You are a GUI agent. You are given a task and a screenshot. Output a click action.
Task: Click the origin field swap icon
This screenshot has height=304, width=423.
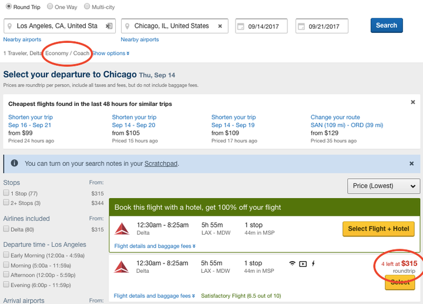[109, 26]
